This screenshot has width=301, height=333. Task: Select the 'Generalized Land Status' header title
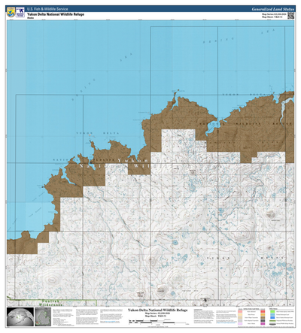tap(272, 9)
